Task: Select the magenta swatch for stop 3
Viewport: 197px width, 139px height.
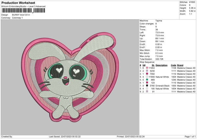Action: coord(147,74)
